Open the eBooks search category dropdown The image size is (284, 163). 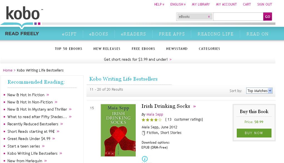coord(195,17)
